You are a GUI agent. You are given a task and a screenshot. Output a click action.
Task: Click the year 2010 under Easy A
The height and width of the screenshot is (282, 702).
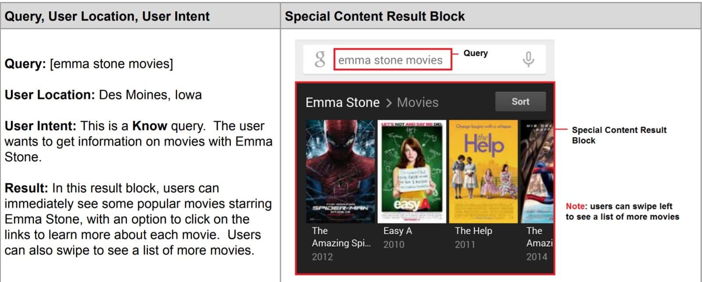(394, 244)
